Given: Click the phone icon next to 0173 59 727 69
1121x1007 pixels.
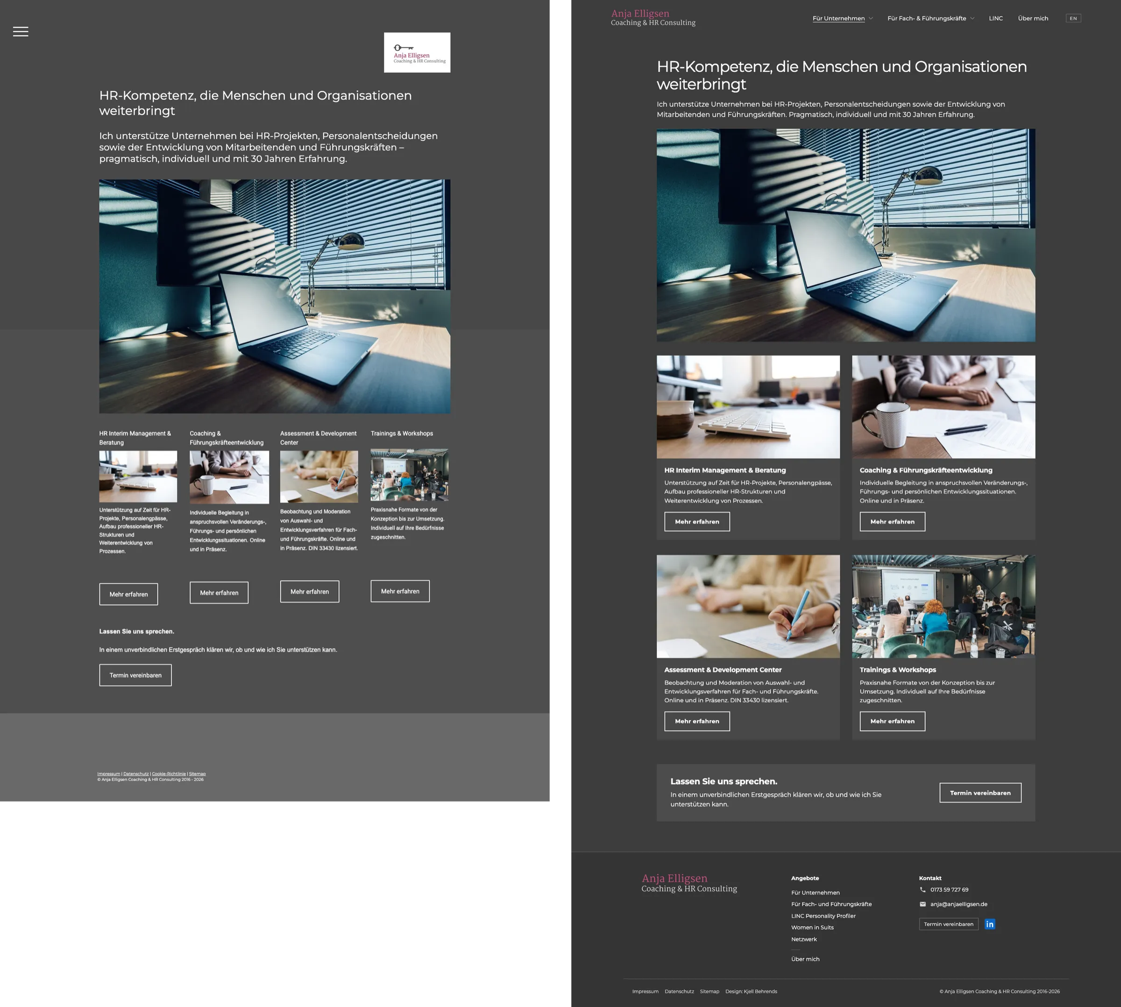Looking at the screenshot, I should pos(922,890).
